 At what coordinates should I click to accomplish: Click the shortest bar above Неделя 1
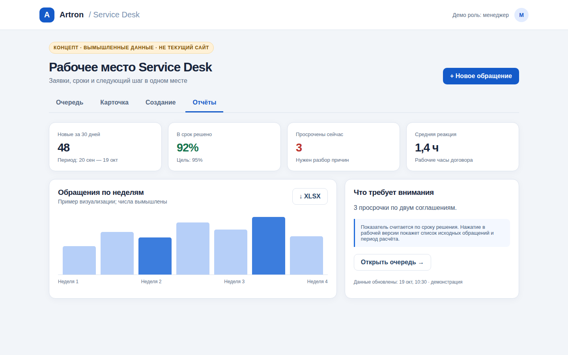click(x=79, y=260)
